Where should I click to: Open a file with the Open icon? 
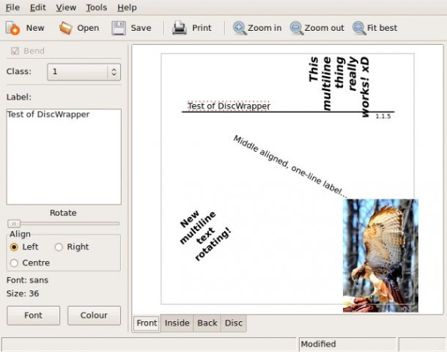[x=65, y=28]
